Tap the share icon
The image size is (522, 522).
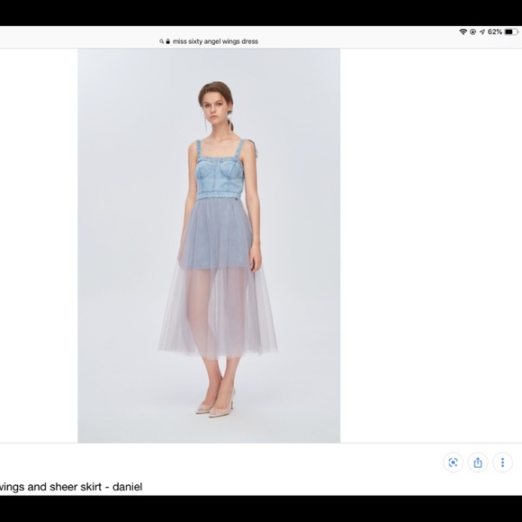tap(478, 463)
